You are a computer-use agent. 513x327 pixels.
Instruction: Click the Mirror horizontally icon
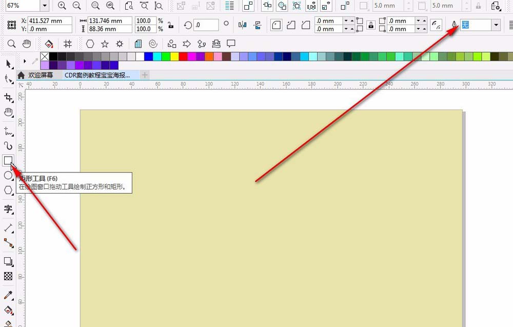pyautogui.click(x=243, y=25)
